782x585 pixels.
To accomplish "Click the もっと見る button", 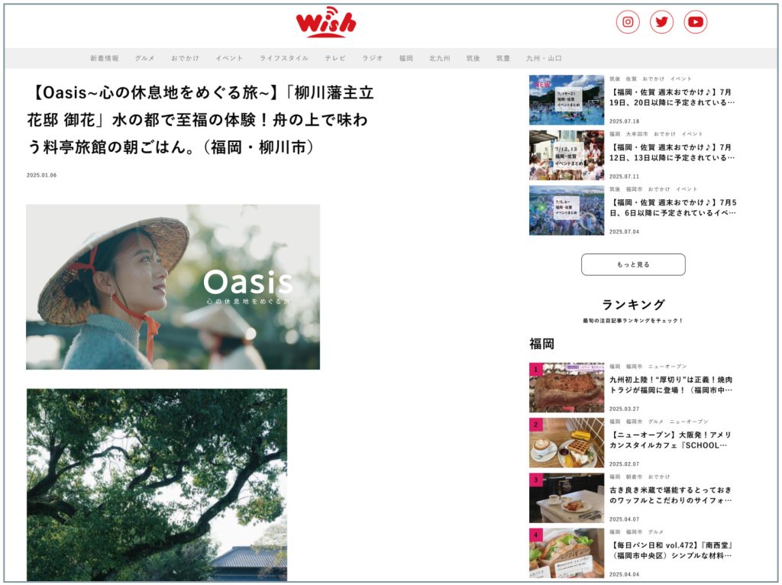I will click(x=633, y=264).
